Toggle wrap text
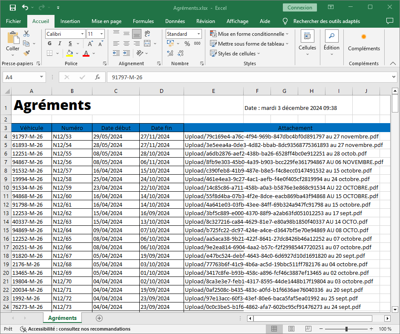This screenshot has height=334, width=400. [x=147, y=33]
